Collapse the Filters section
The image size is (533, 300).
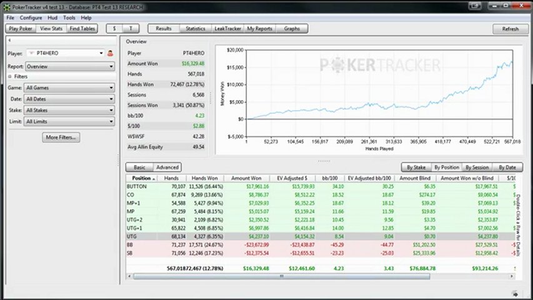point(10,76)
